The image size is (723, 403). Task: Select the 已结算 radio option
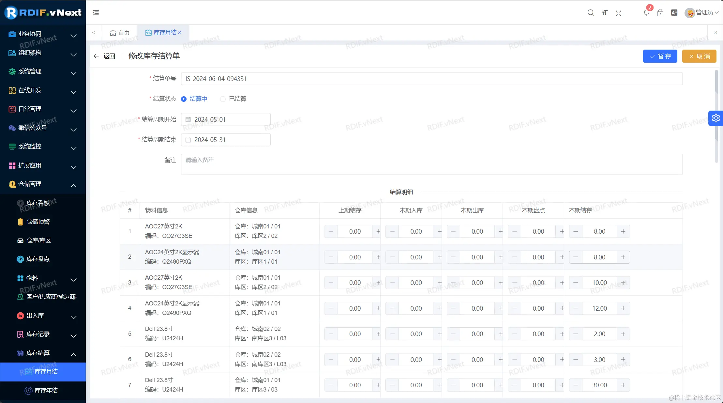pos(223,99)
